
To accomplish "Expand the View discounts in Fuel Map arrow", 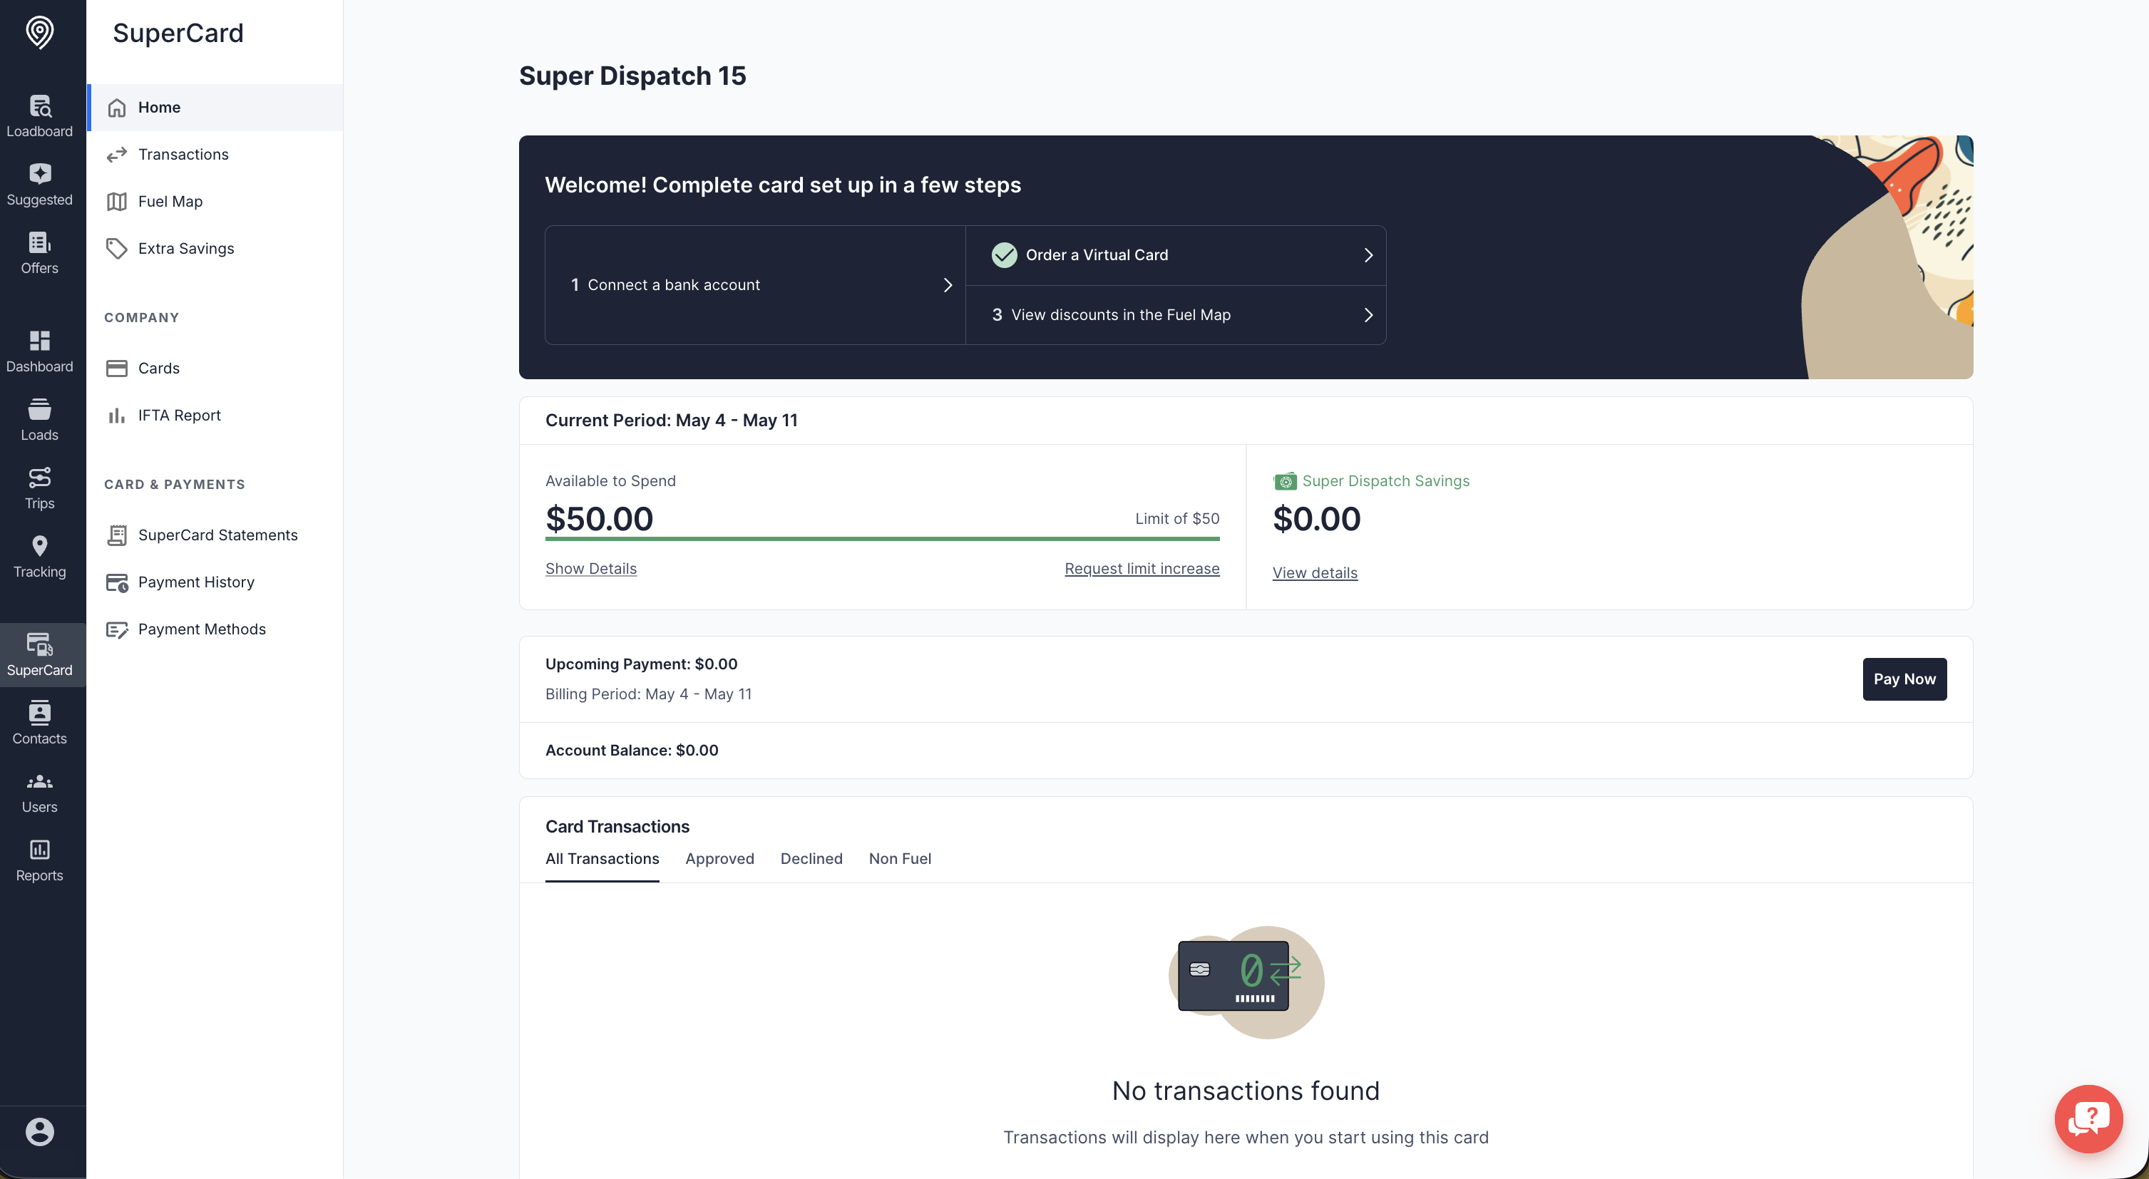I will click(1368, 315).
